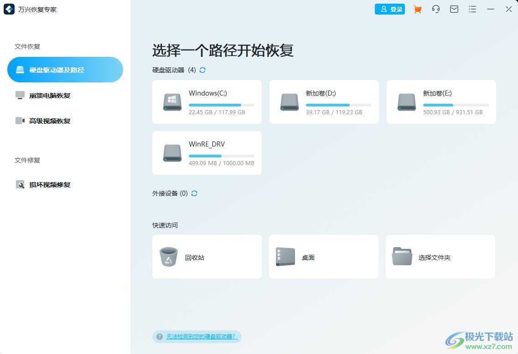This screenshot has width=518, height=354.
Task: Click the question mark help icon
Action: click(160, 337)
